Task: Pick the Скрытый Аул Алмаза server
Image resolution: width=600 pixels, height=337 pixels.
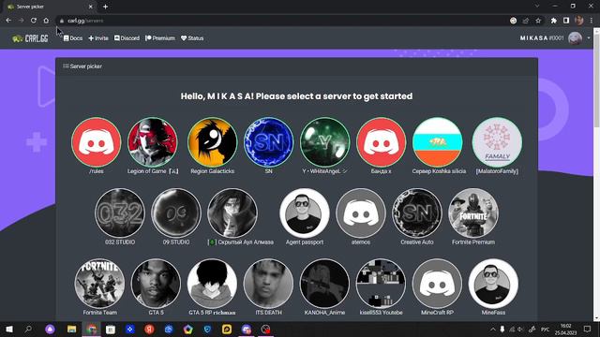Action: click(232, 212)
